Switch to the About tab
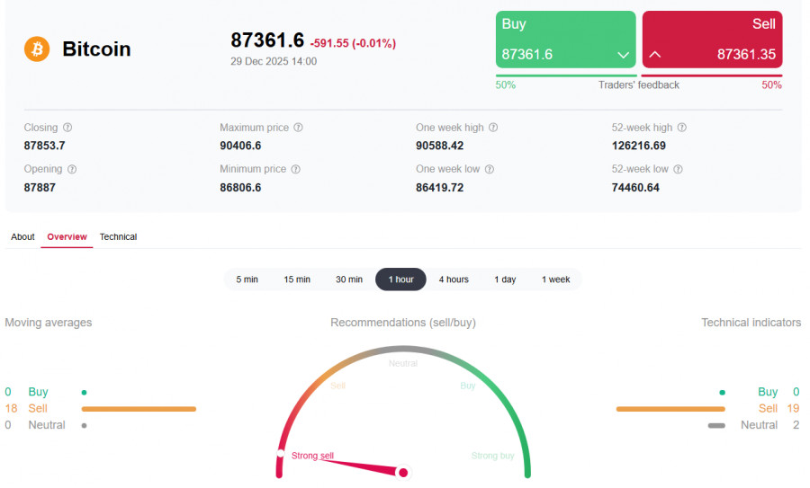Screen dimensions: 810x488 [x=22, y=236]
